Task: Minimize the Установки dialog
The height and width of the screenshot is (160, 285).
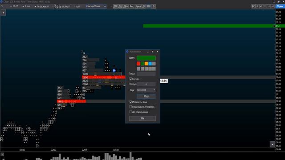Action: click(148, 52)
